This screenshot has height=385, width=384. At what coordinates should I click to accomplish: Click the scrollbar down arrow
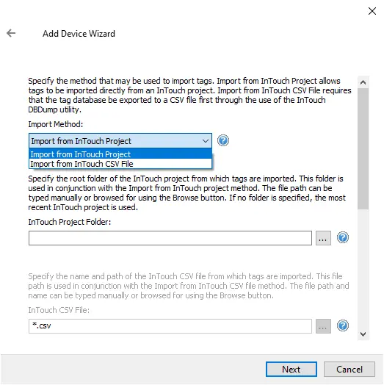363,334
